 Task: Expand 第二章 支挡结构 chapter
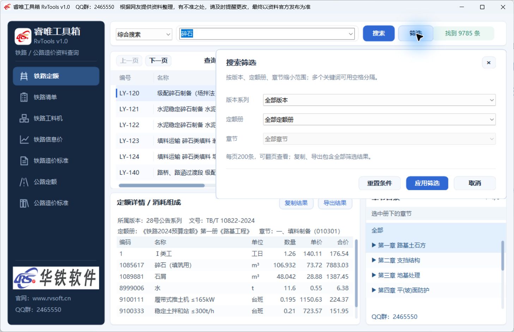point(374,260)
